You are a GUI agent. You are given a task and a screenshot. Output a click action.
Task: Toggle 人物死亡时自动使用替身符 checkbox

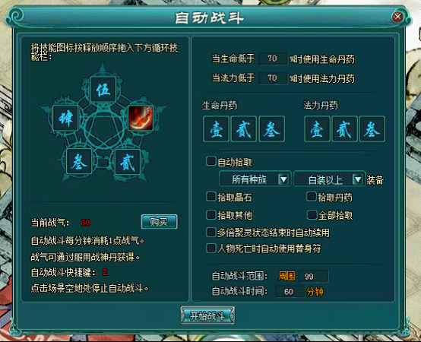click(x=210, y=248)
